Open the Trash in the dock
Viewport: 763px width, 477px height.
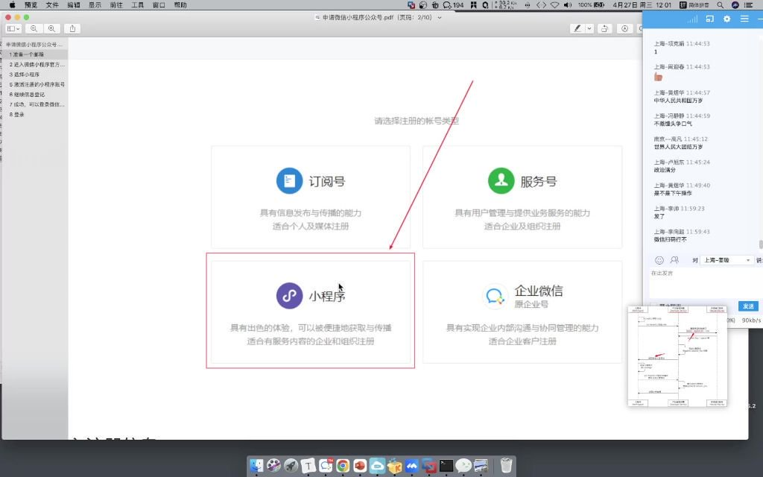tap(506, 466)
